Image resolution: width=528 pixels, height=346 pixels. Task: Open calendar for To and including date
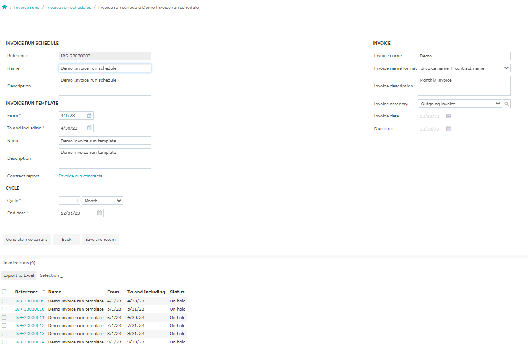89,128
